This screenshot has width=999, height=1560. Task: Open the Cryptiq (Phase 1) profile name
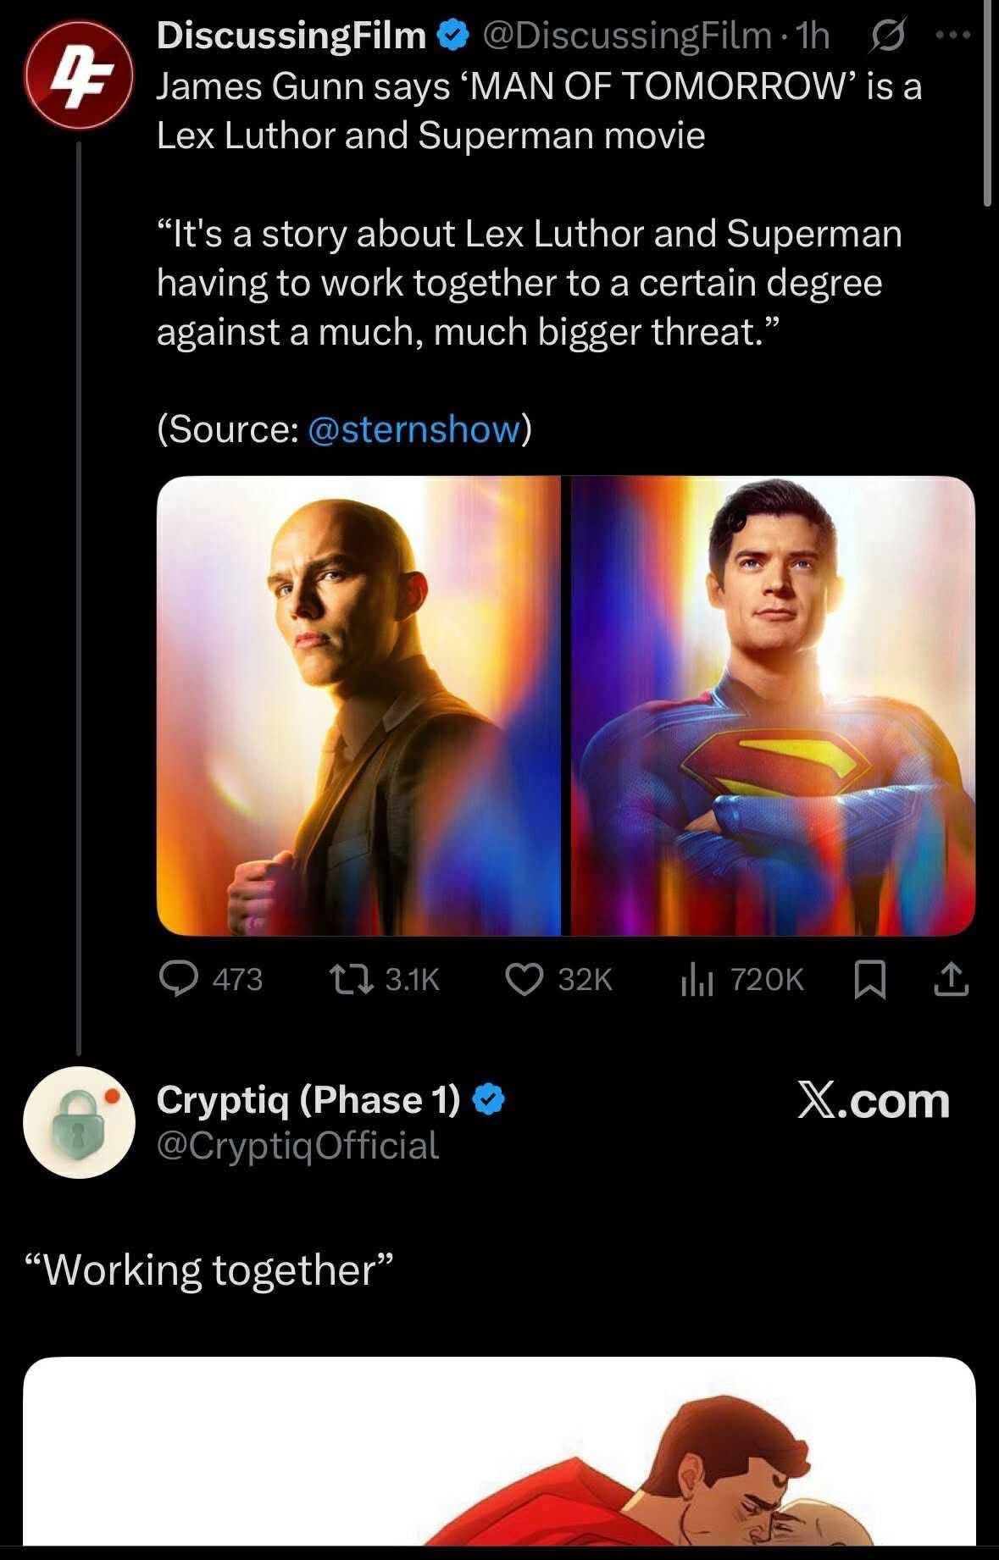308,1100
